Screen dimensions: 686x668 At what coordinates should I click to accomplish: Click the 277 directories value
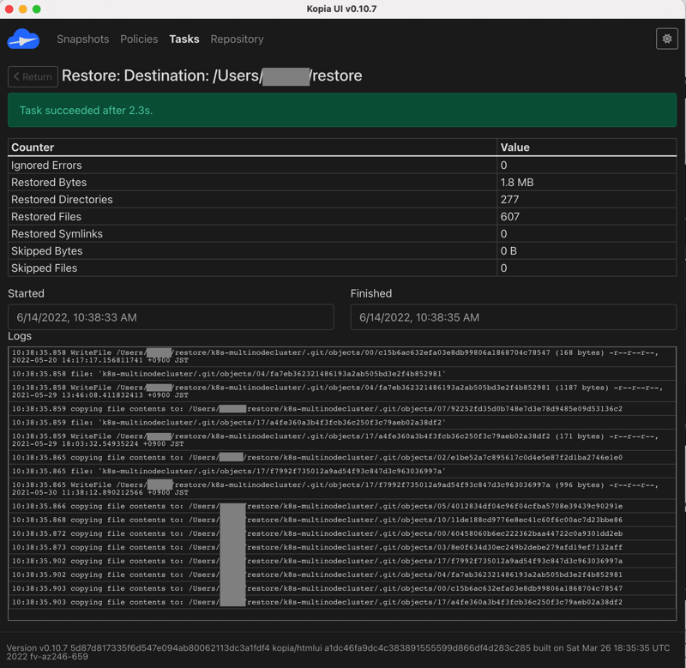(509, 200)
